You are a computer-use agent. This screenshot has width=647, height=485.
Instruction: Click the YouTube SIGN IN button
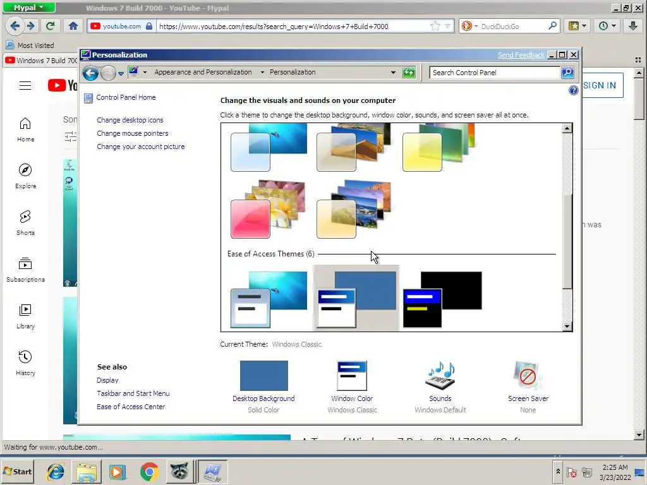(600, 85)
